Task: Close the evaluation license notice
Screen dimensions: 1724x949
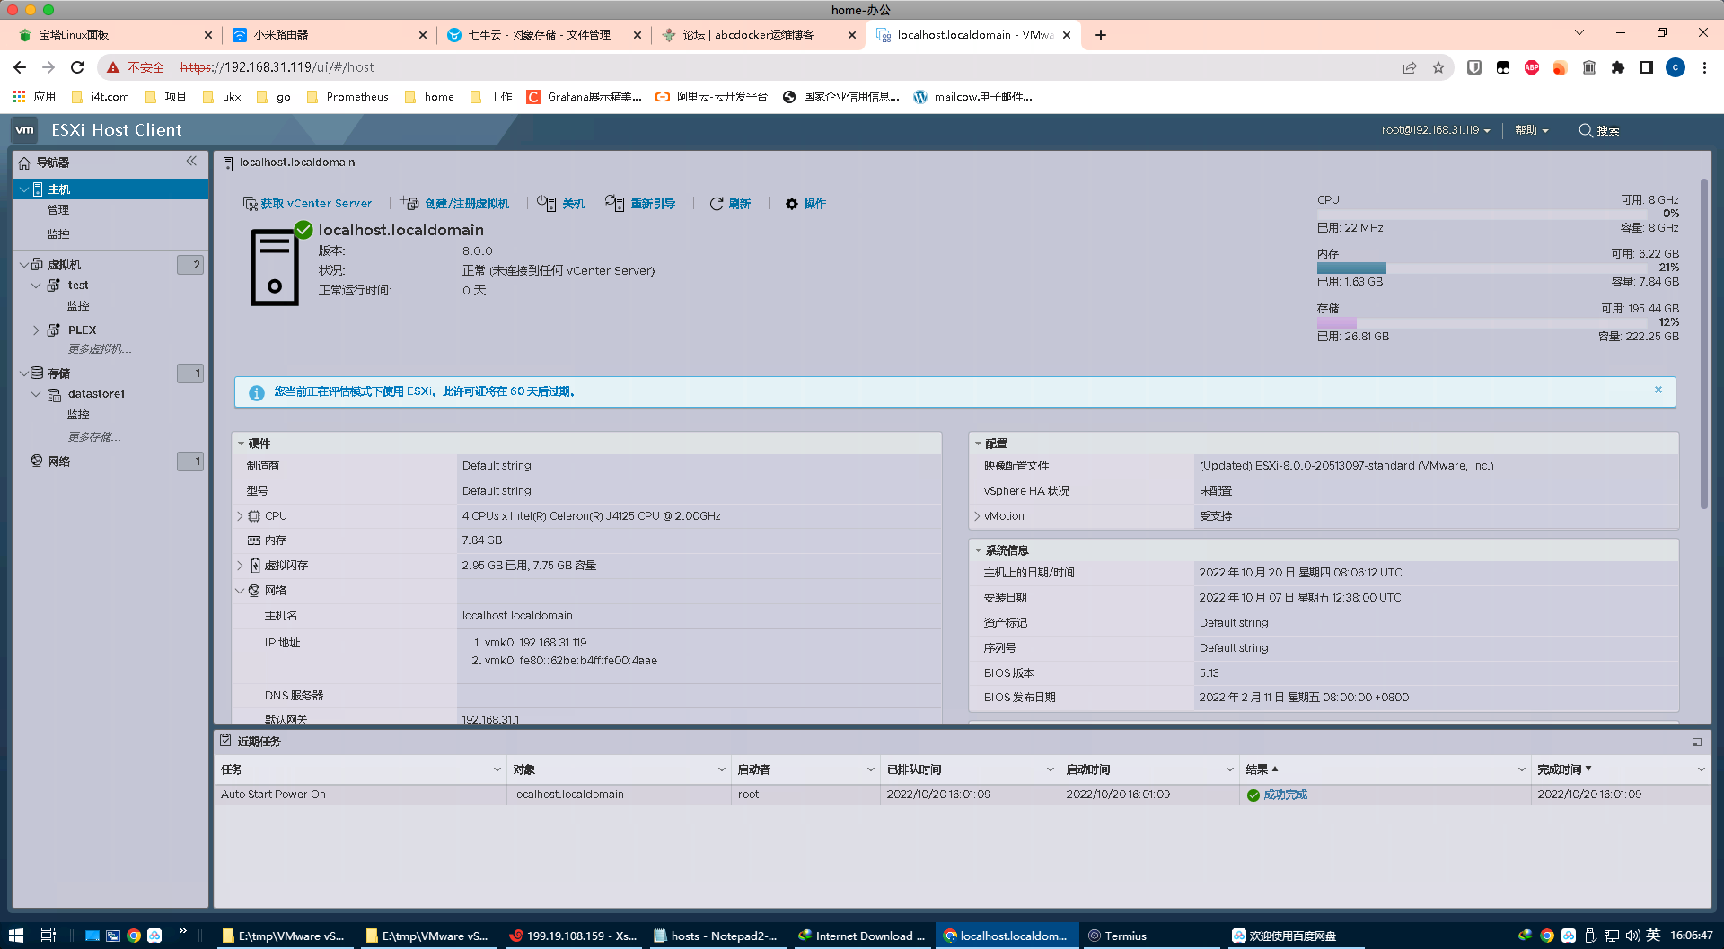Action: [1658, 390]
